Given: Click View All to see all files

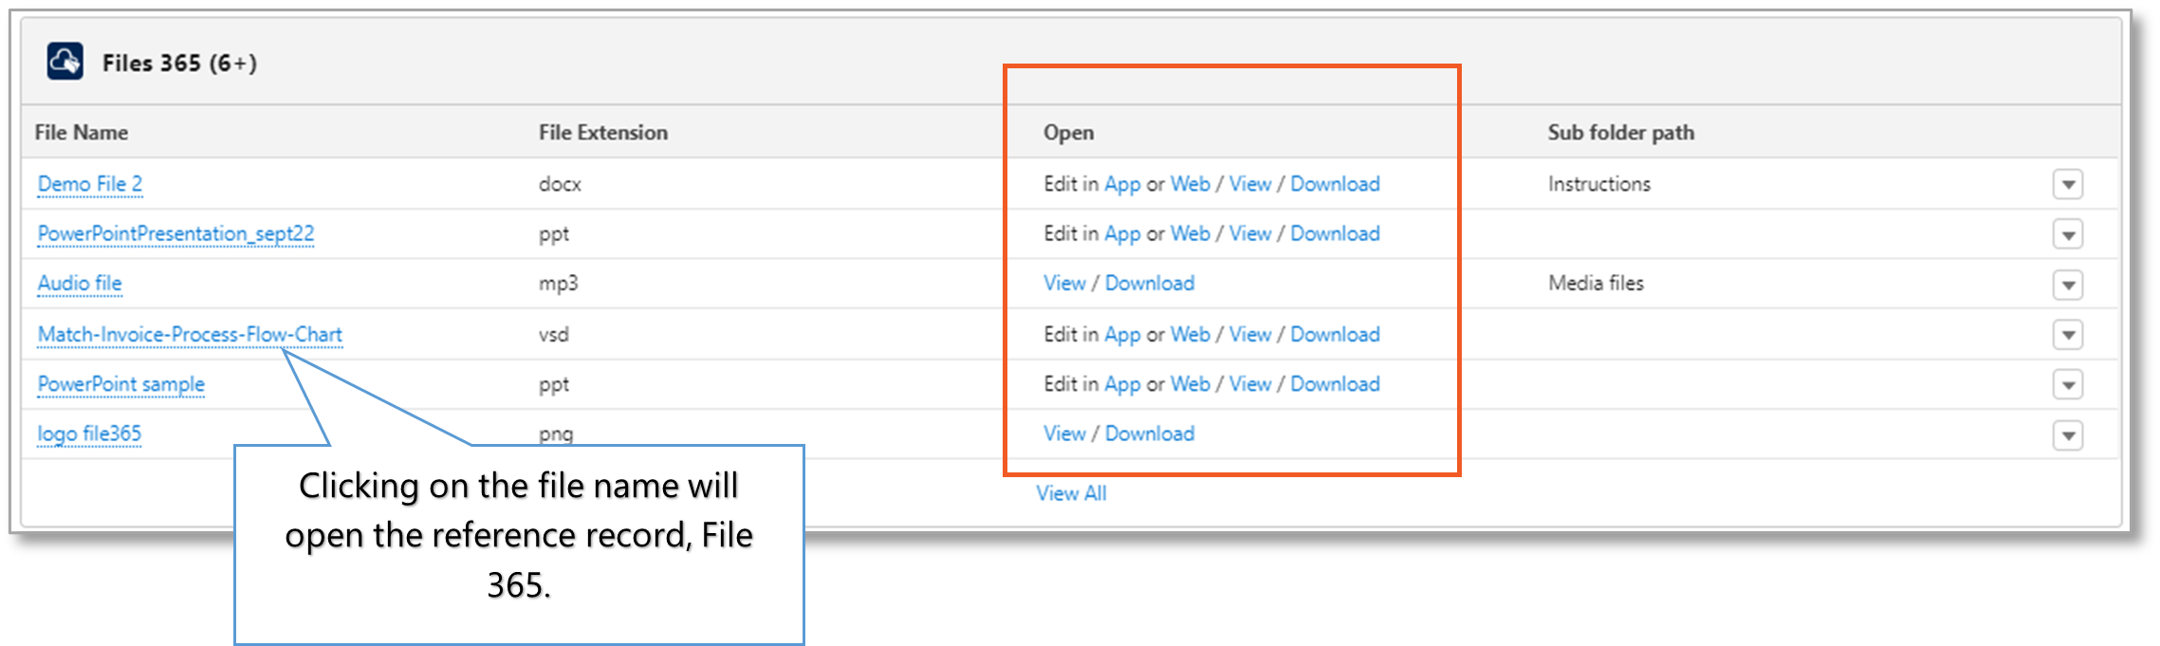Looking at the screenshot, I should click(1070, 492).
